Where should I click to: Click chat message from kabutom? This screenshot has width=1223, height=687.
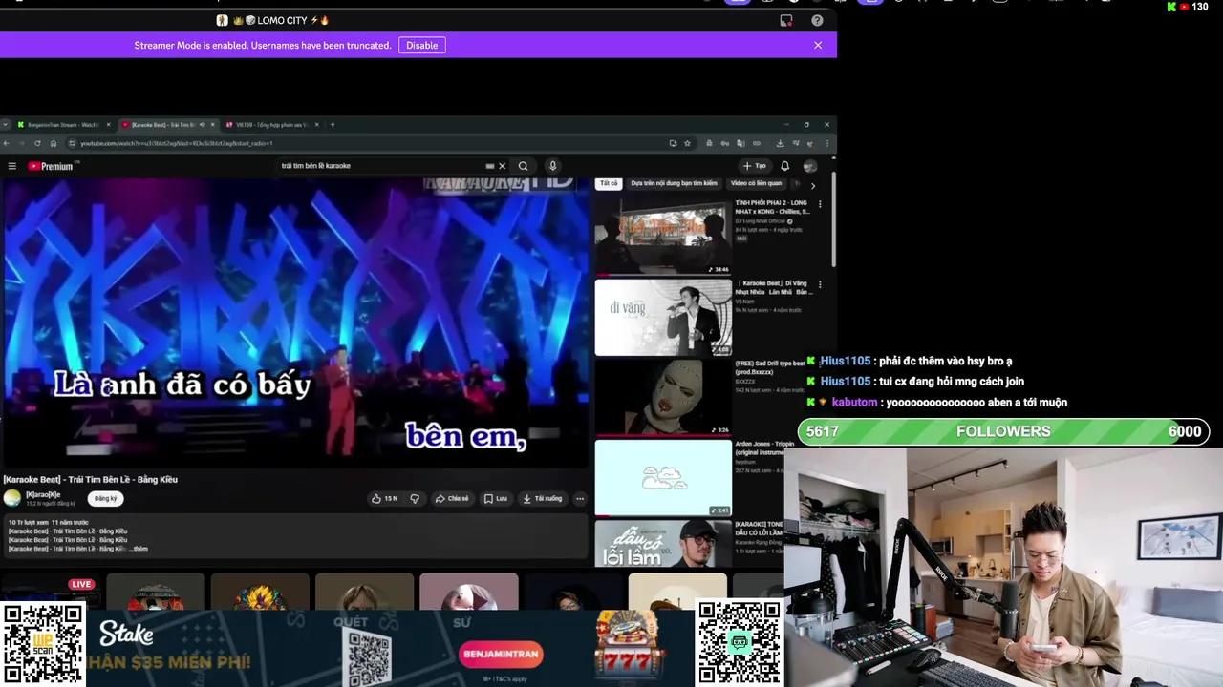(x=937, y=403)
